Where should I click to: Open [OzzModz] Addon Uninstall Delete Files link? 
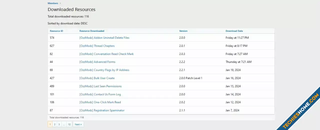tap(104, 38)
